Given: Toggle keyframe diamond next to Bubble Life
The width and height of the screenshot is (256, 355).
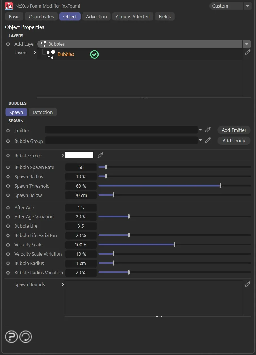Looking at the screenshot, I should pyautogui.click(x=8, y=226).
